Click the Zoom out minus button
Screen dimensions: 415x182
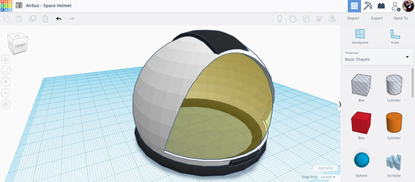pyautogui.click(x=6, y=93)
